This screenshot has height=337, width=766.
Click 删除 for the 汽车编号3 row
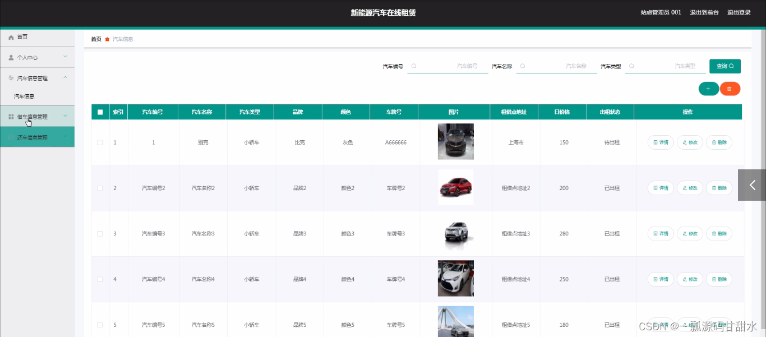[719, 233]
